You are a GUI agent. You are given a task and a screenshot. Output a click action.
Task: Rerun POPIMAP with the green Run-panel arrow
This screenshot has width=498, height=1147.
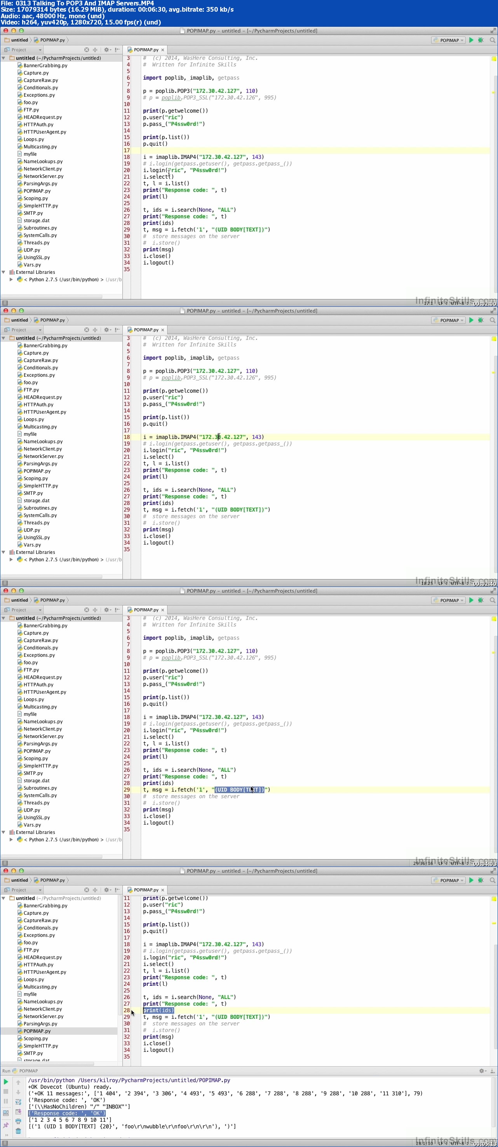[x=6, y=1081]
